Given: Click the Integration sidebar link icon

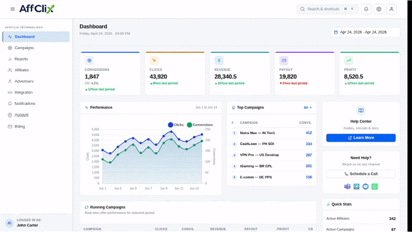Looking at the screenshot, I should (x=10, y=93).
